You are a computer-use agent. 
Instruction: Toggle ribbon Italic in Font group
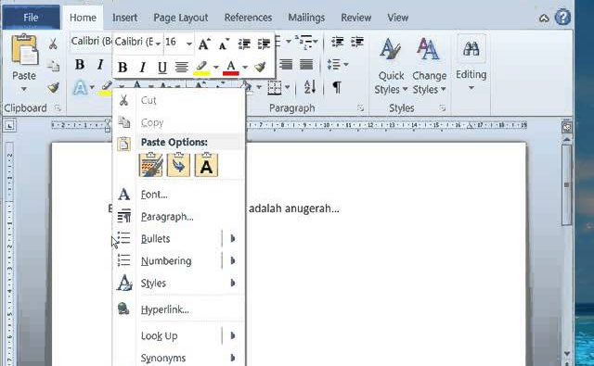[x=100, y=65]
